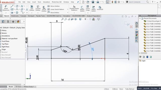Screen dimensions: 161x90
Task: Click Move Entities button
Action: (53, 13)
